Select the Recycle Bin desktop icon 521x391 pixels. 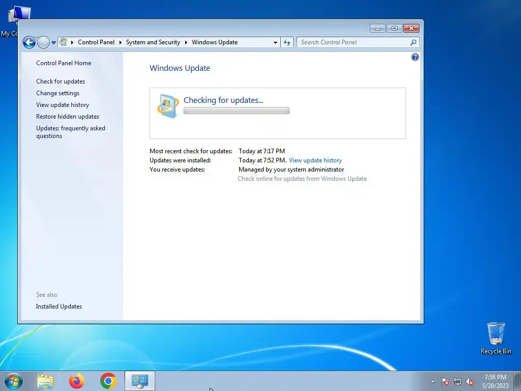click(496, 339)
